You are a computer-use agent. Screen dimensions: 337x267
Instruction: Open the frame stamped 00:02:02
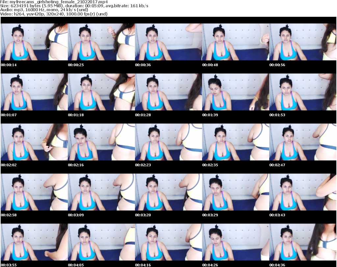coord(34,142)
